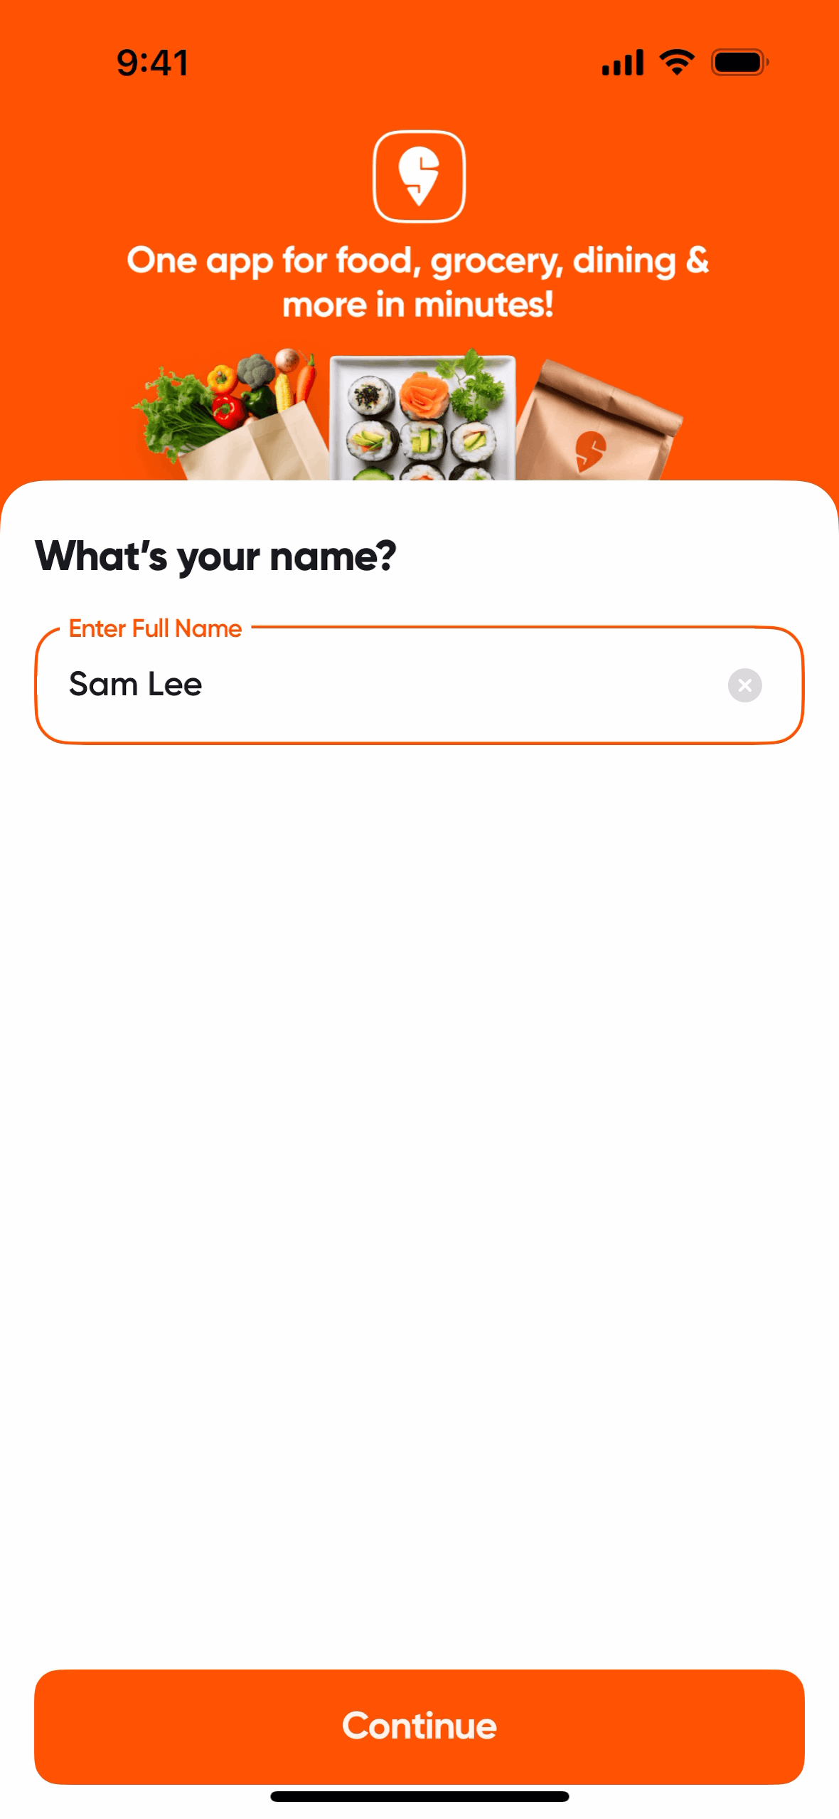Tap the 'What's your name?' heading
Screen dimensions: 839x1819
point(215,556)
